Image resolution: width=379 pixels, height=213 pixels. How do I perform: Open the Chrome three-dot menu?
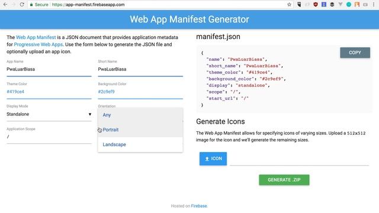374,4
